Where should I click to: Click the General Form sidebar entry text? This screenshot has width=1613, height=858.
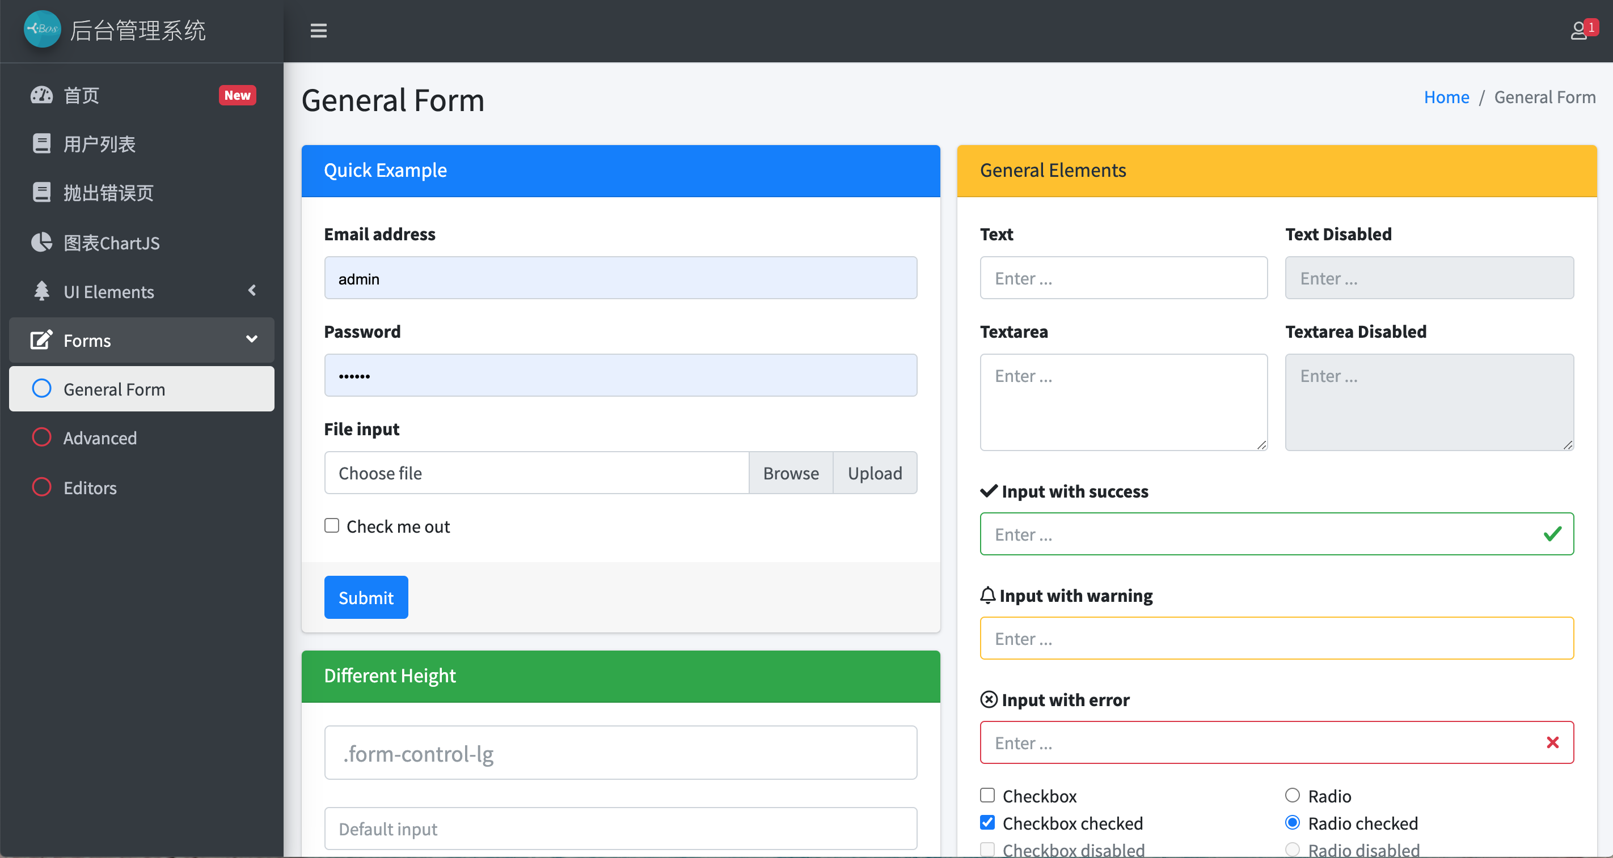[x=115, y=389]
